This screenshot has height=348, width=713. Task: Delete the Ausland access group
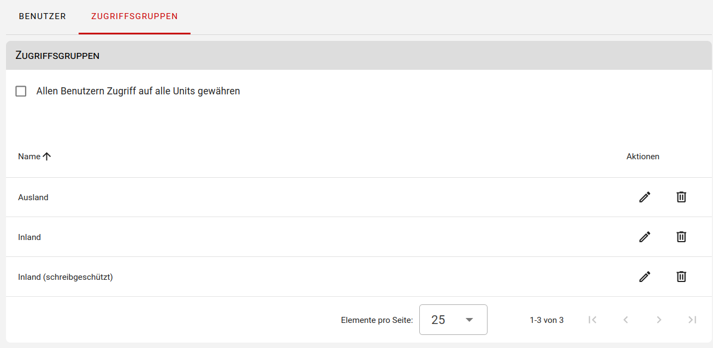[681, 197]
